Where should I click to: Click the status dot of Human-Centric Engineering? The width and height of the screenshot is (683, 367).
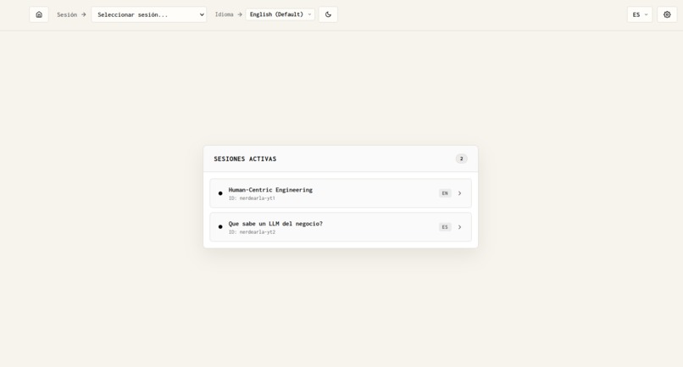pyautogui.click(x=220, y=193)
